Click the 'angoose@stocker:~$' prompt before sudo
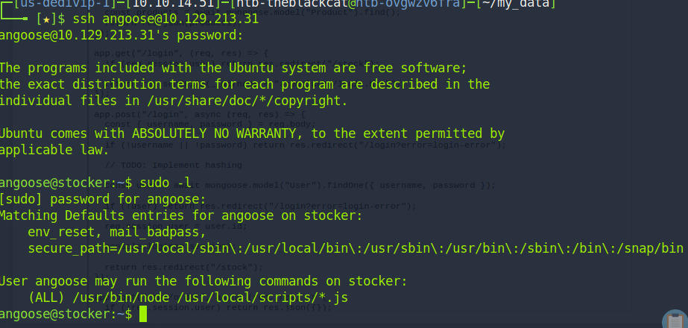688x328 pixels. point(66,183)
